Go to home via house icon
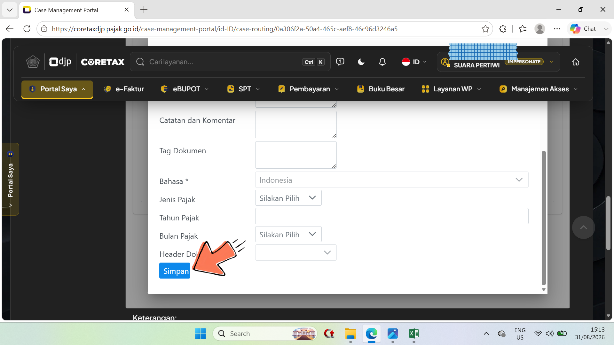 coord(576,62)
